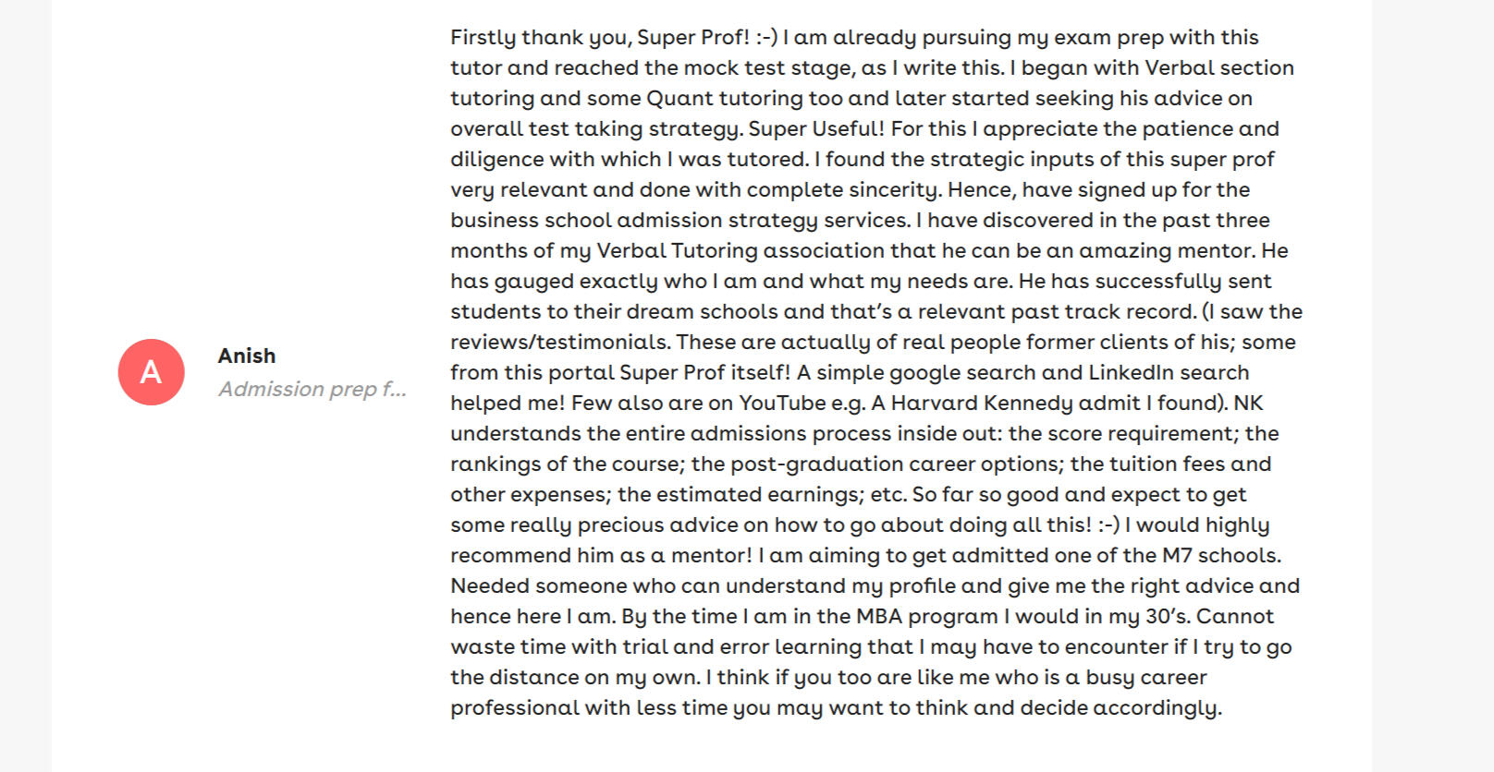The image size is (1494, 772).
Task: Click the word "YouTube" in the review
Action: coord(782,403)
